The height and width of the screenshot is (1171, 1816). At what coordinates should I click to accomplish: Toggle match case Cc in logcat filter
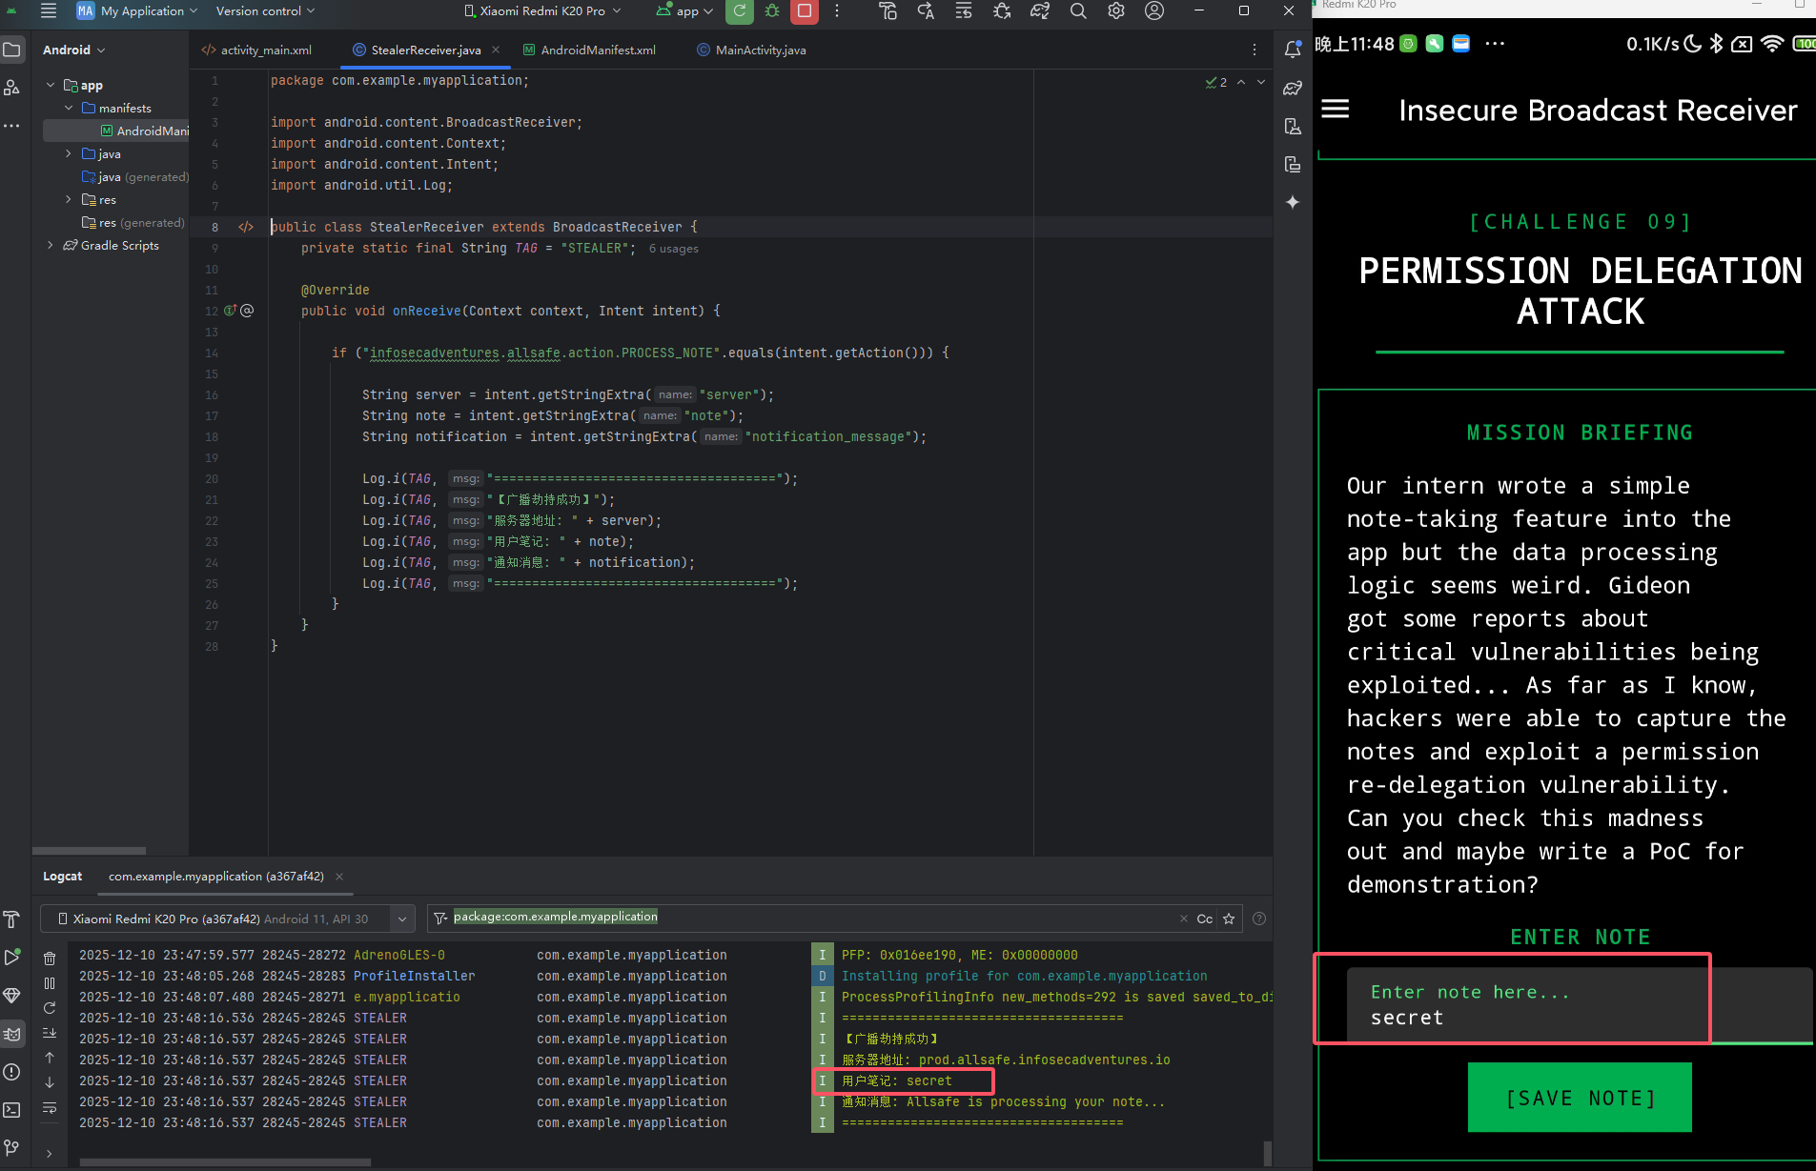[1204, 919]
